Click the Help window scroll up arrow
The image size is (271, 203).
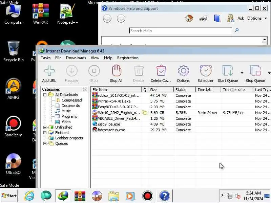coord(265,40)
